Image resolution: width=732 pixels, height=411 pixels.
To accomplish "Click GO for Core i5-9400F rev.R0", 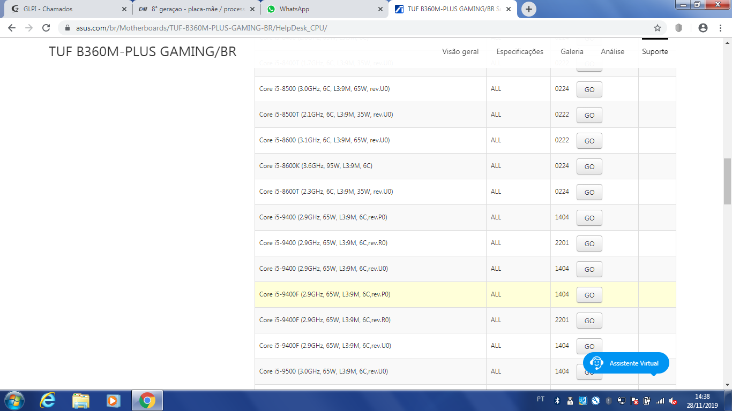I will point(589,321).
